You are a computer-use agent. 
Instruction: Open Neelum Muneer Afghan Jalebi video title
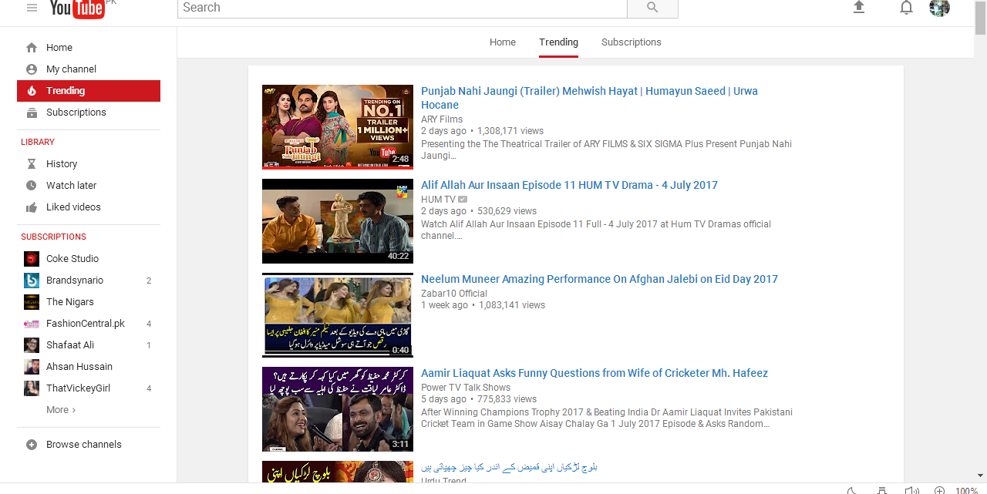pyautogui.click(x=599, y=279)
